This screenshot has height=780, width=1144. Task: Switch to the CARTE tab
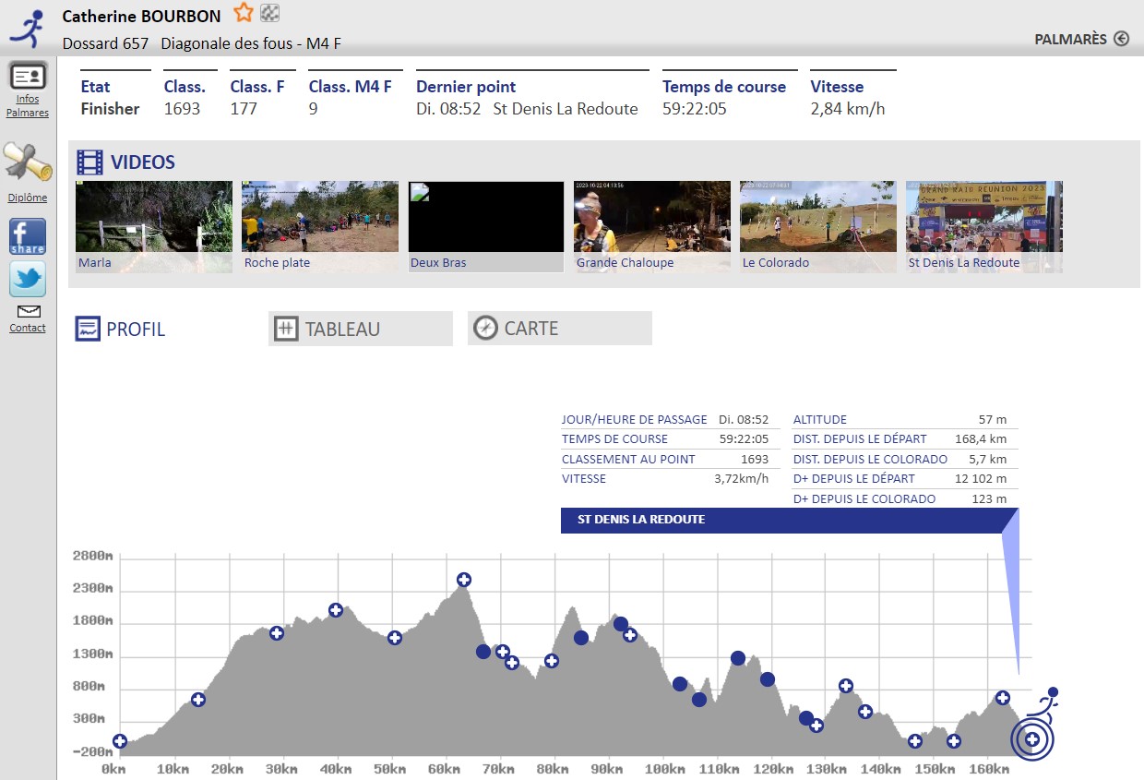click(559, 329)
